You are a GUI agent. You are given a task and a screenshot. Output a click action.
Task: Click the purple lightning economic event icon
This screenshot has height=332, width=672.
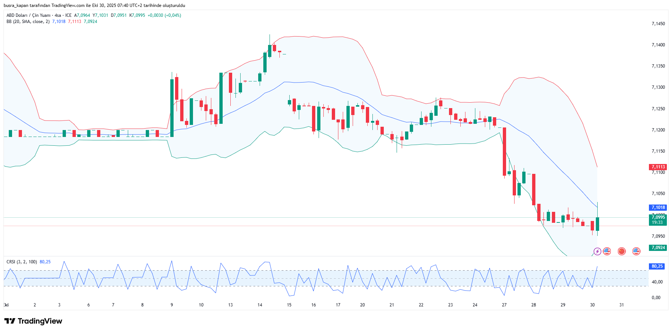coord(598,251)
